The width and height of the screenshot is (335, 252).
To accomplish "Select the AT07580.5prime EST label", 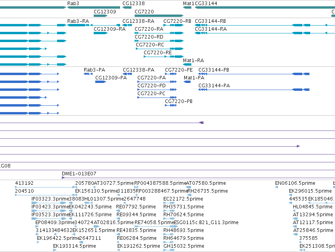I will click(206, 183).
